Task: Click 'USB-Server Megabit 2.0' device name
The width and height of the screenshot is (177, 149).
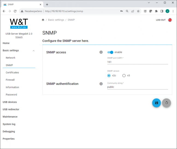Action: tap(19, 34)
